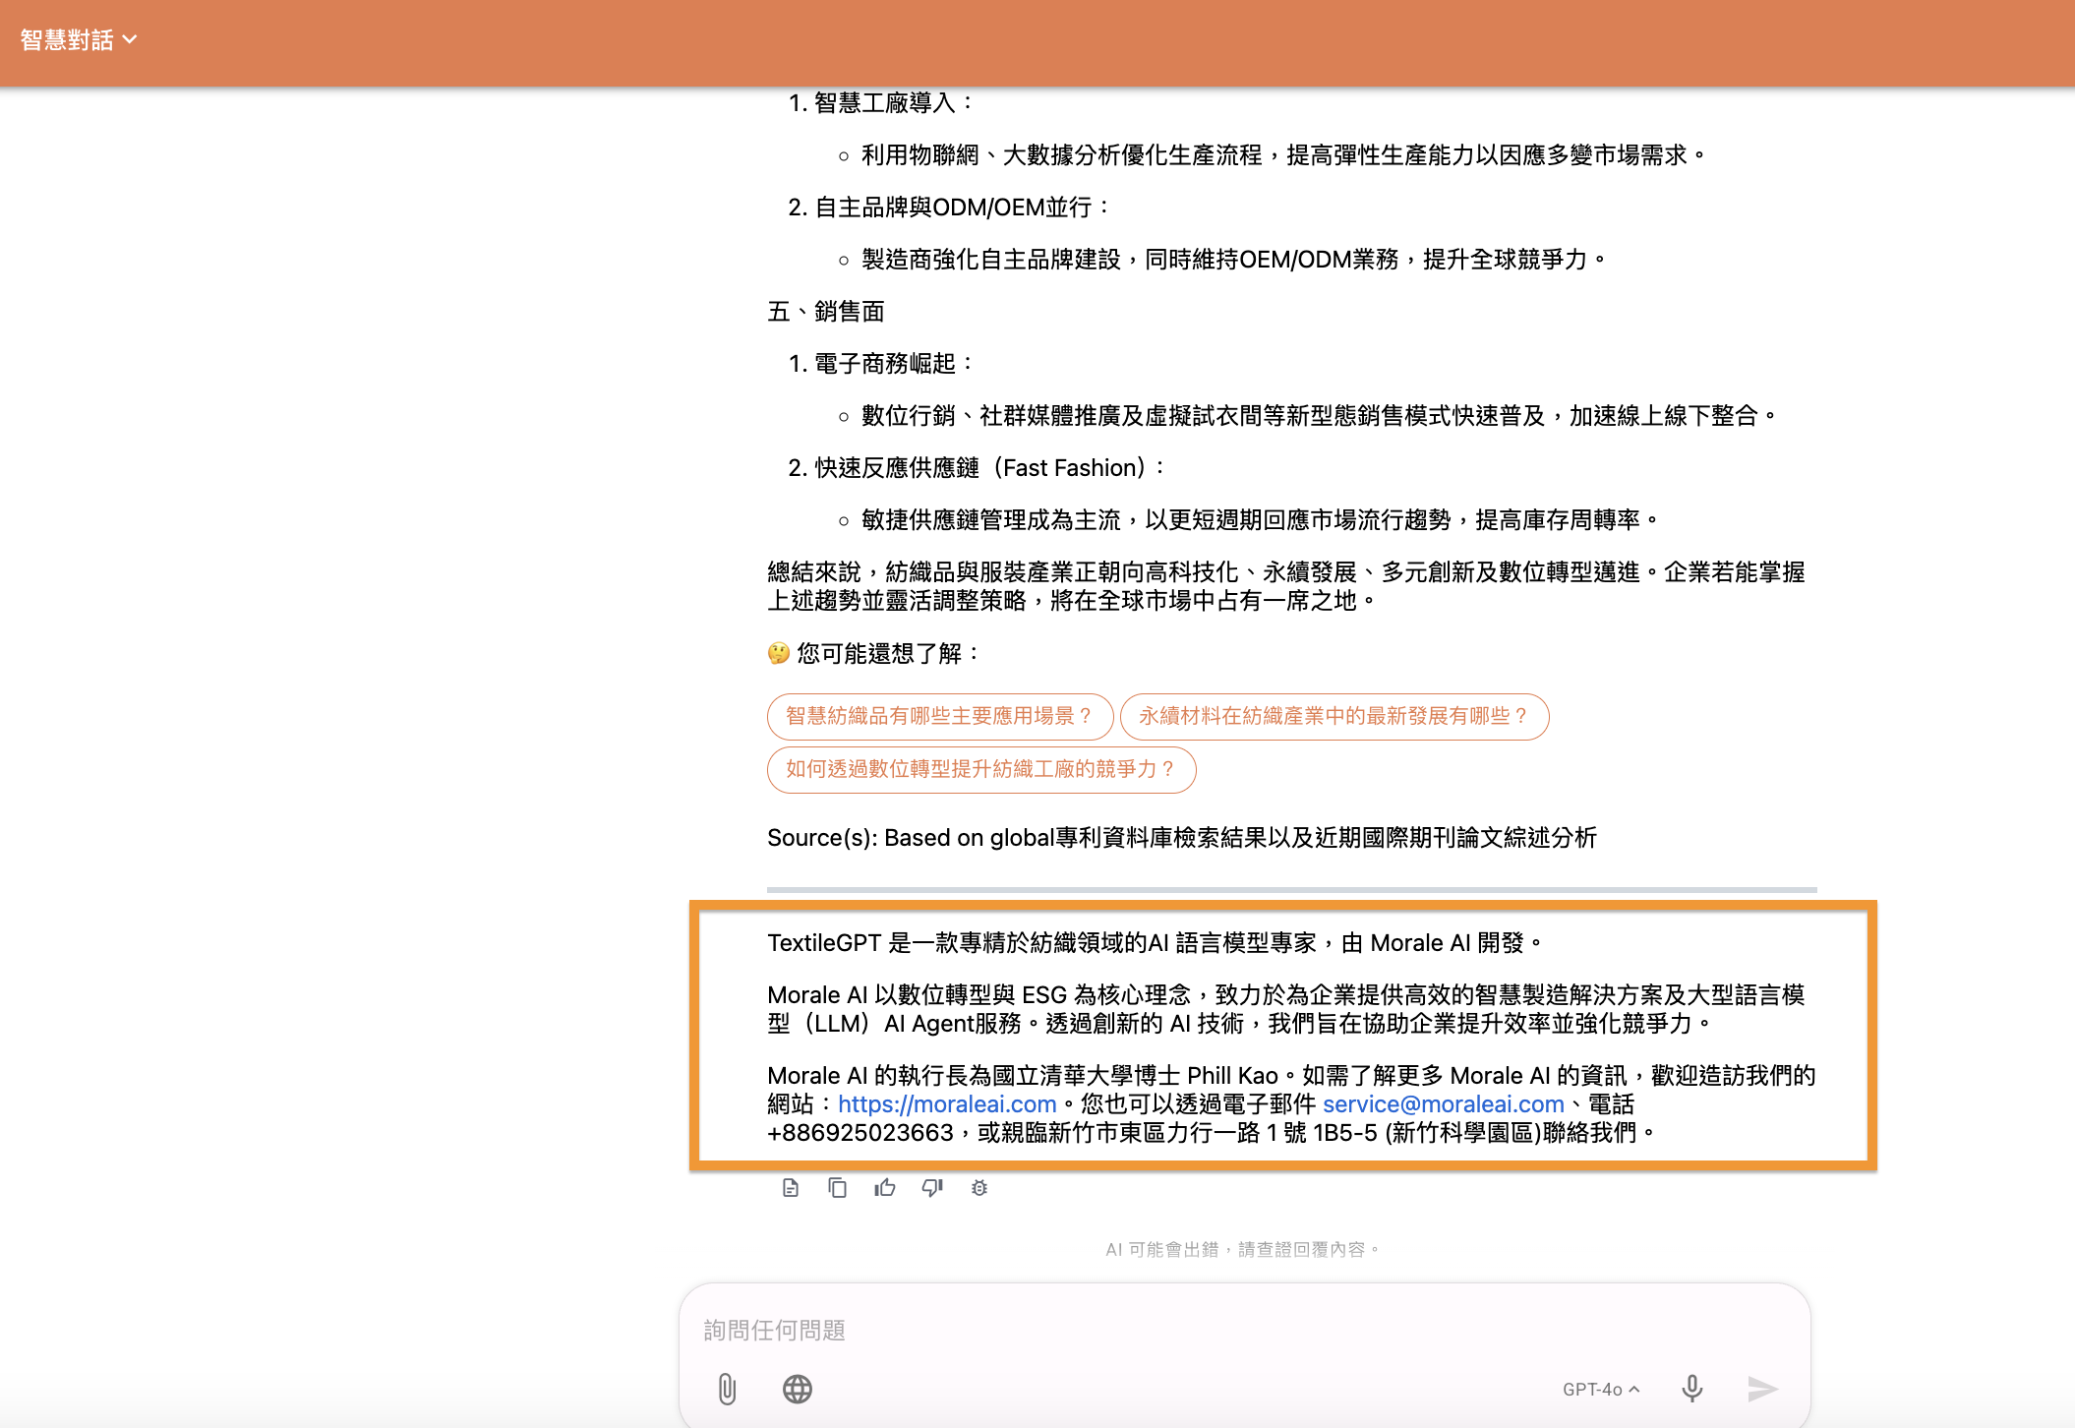The width and height of the screenshot is (2075, 1428).
Task: Focus the 詢問任何問題 input field
Action: pos(1243,1331)
